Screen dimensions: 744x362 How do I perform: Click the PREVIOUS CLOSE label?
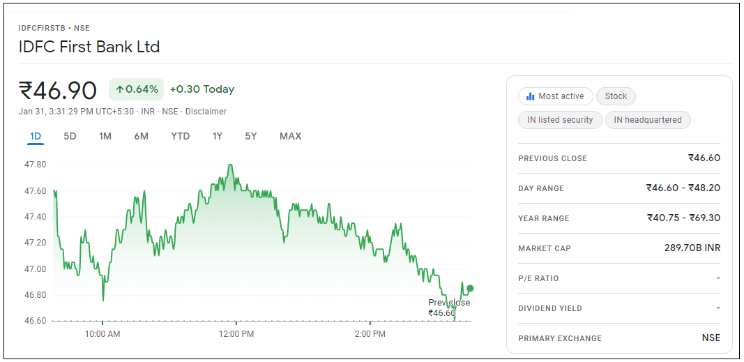pyautogui.click(x=553, y=158)
